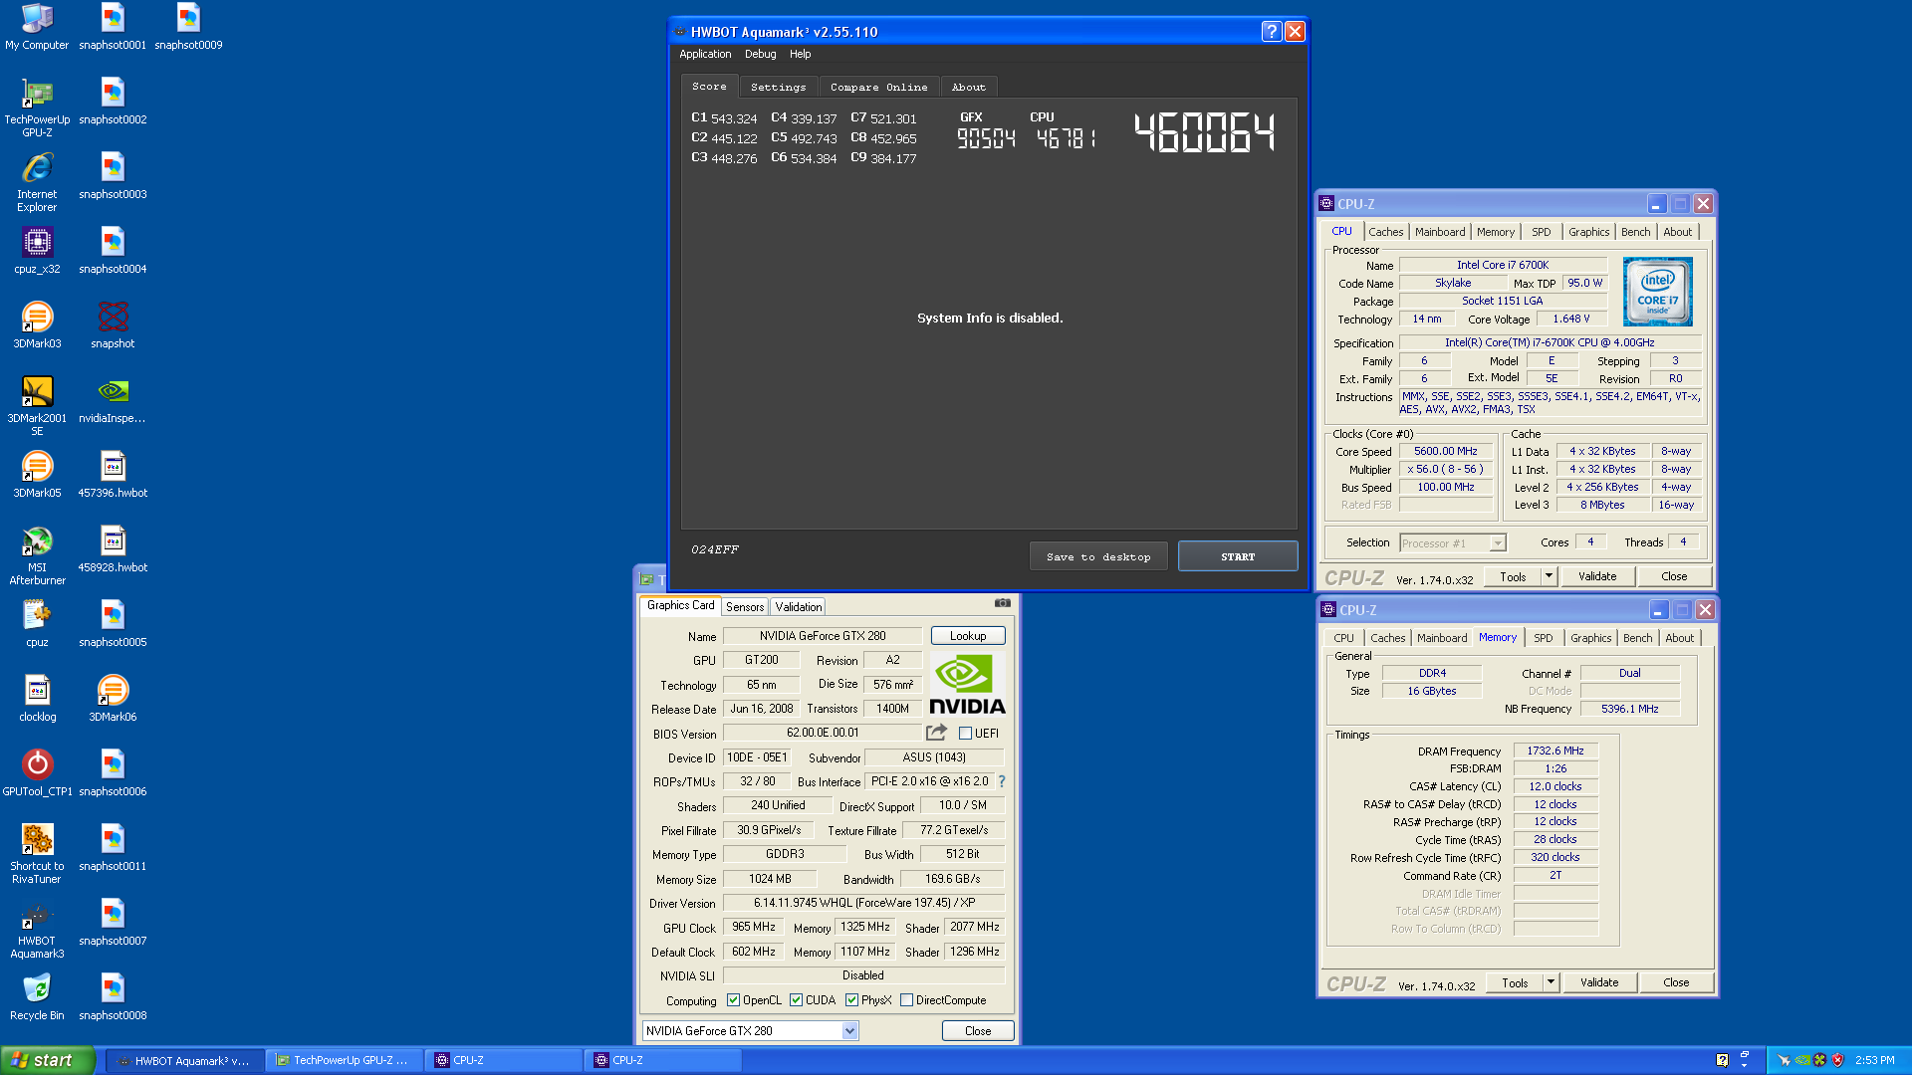The width and height of the screenshot is (1912, 1075).
Task: Click Aquamark help question button in titlebar
Action: 1271,32
